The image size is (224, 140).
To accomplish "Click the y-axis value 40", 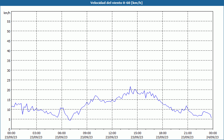I will point(9,51).
